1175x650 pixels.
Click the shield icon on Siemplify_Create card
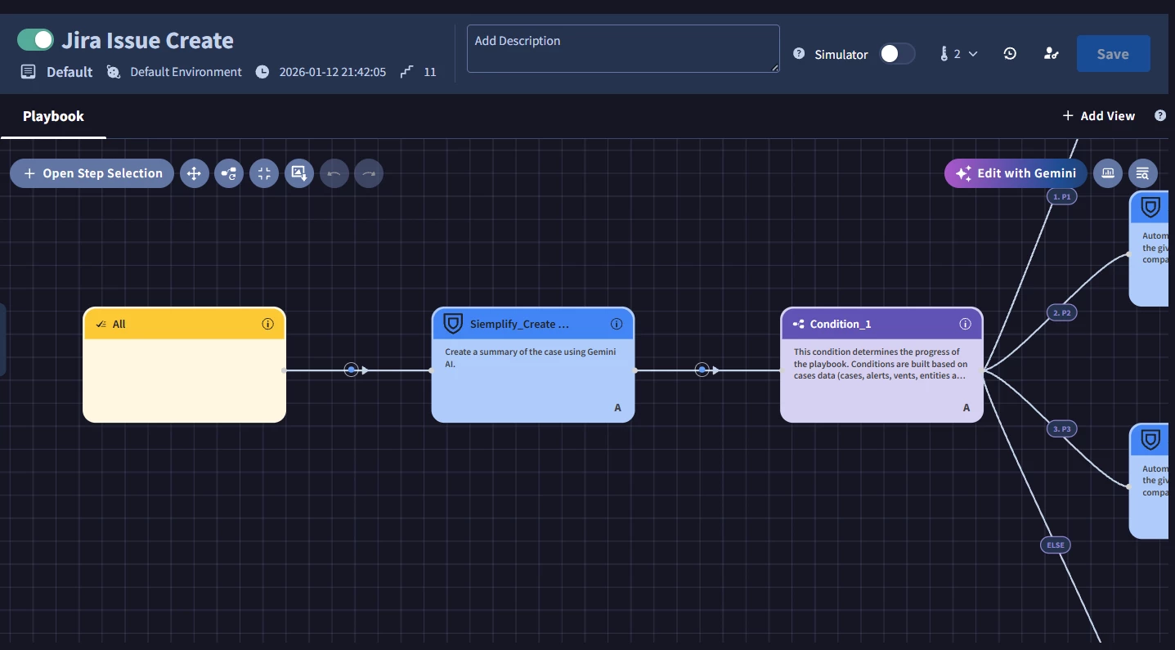click(452, 324)
